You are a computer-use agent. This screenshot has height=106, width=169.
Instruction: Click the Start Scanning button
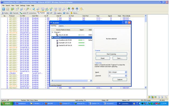click(x=111, y=54)
